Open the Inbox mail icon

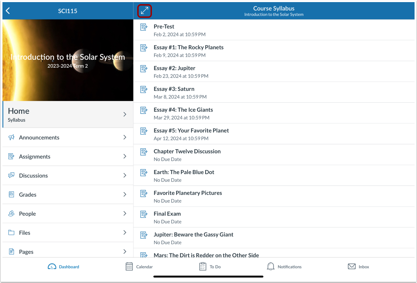point(352,266)
